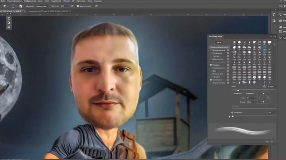The image size is (286, 160).
Task: Toggle live tip preview icon at panel bottom
Action: click(x=267, y=141)
